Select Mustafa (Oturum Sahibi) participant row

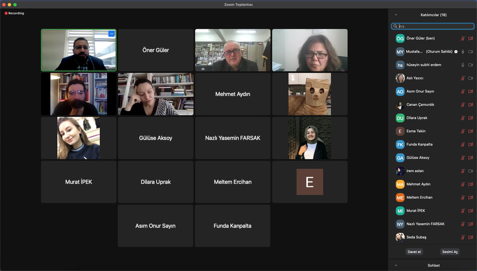[433, 52]
